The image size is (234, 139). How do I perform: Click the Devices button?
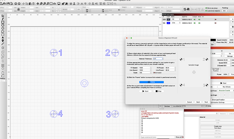167,106
